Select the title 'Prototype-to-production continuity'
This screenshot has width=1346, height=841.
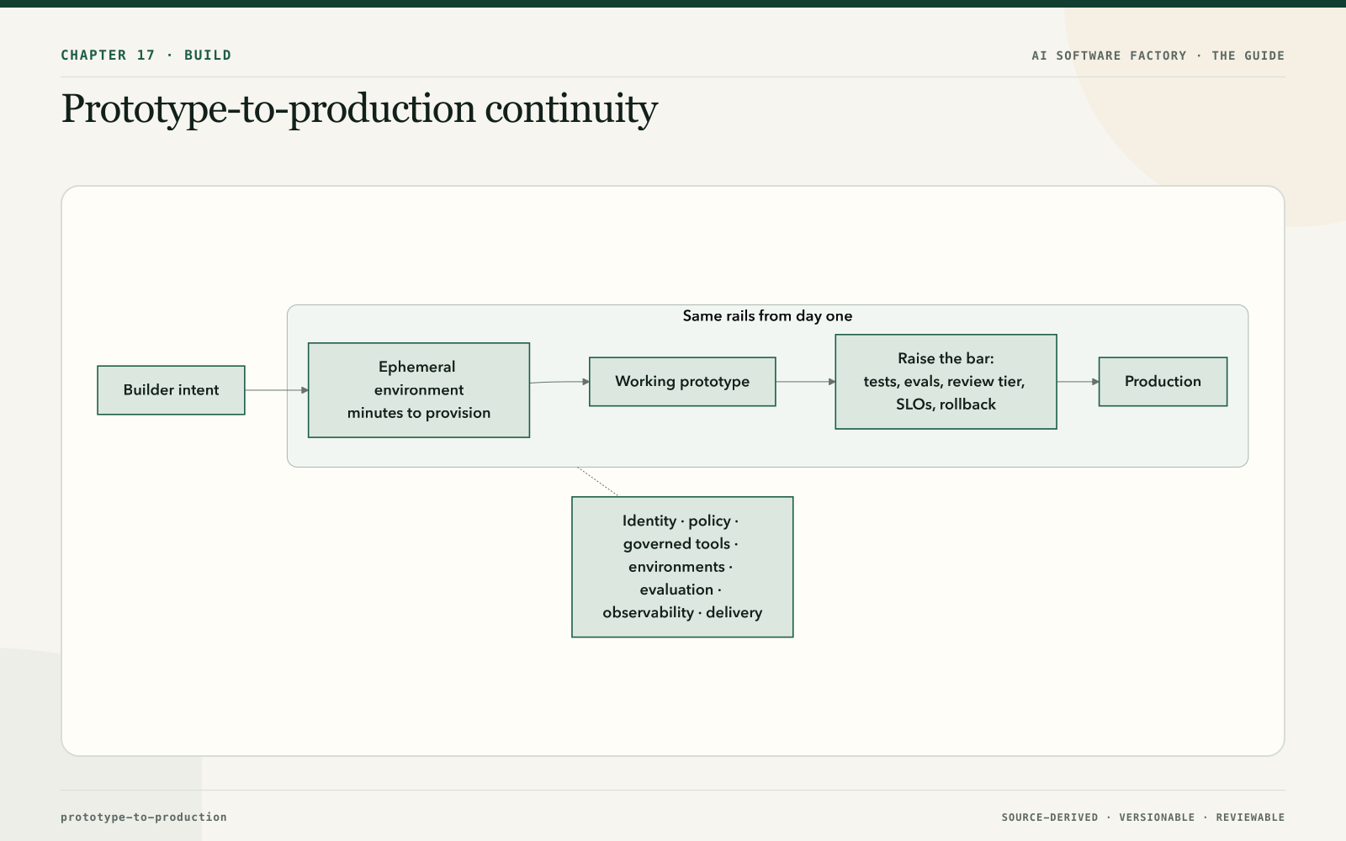359,109
